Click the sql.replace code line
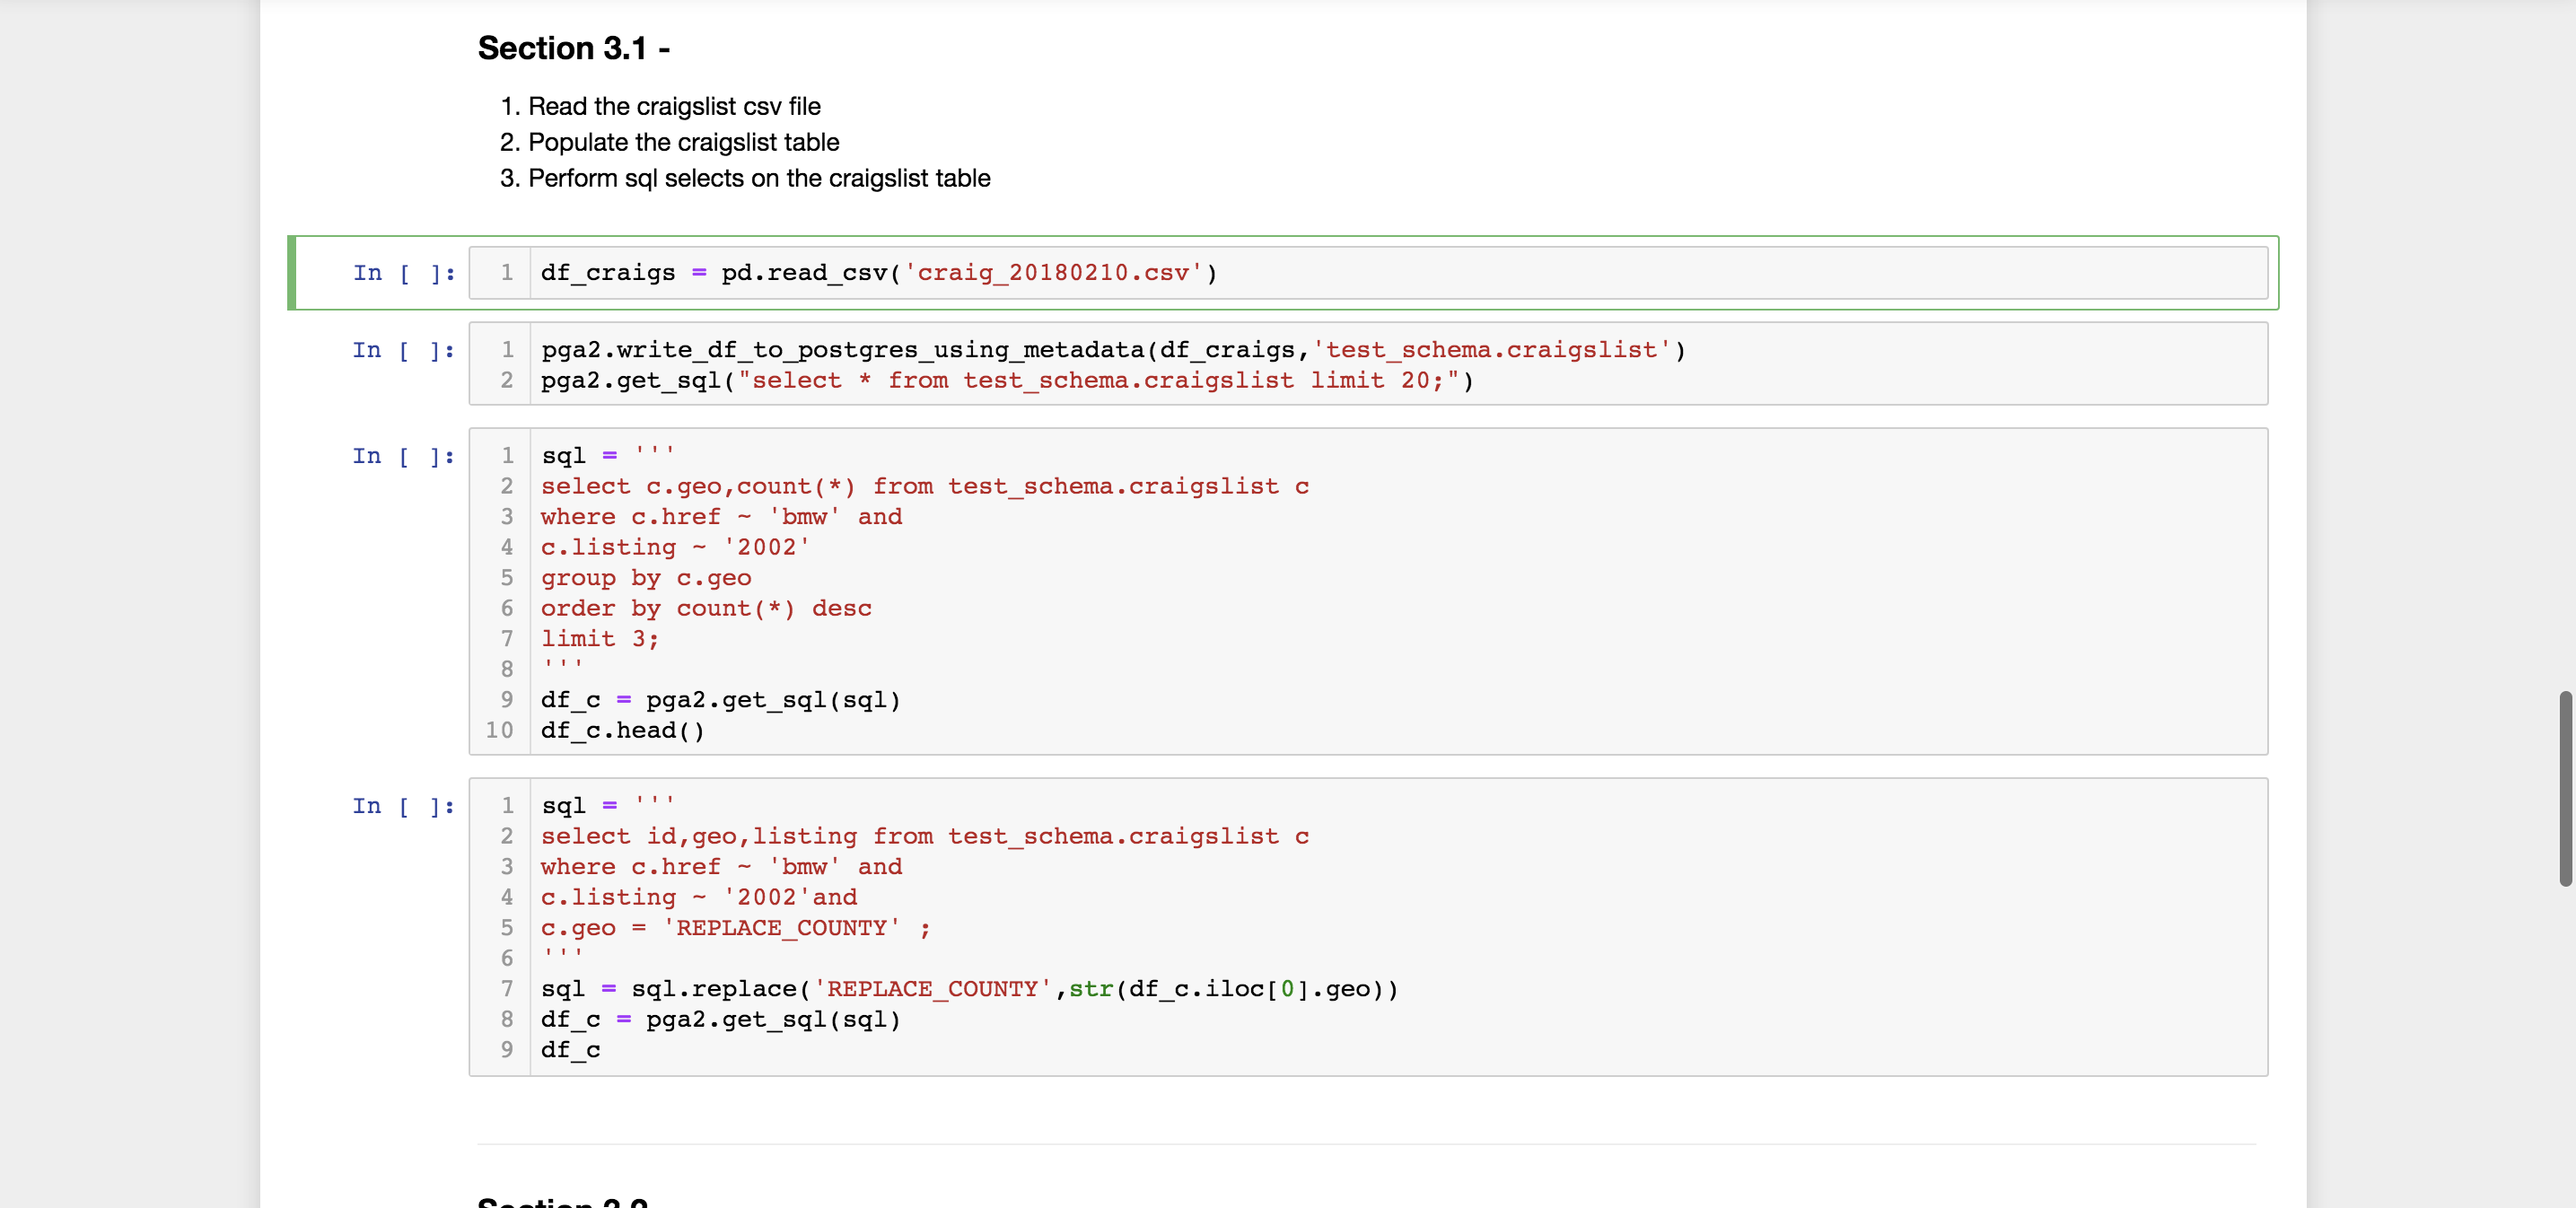Screen dimensions: 2576x1208 pos(968,989)
